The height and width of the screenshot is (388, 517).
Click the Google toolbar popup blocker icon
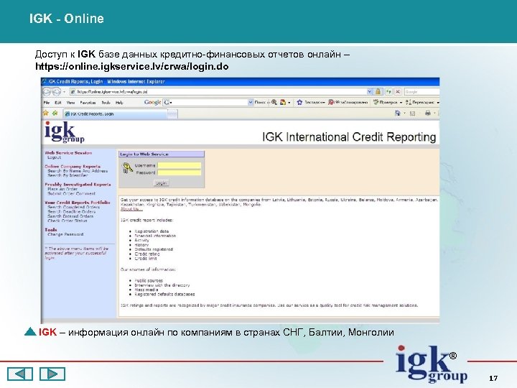(331, 102)
